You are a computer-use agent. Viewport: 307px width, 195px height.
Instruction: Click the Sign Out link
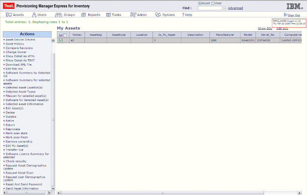(294, 15)
